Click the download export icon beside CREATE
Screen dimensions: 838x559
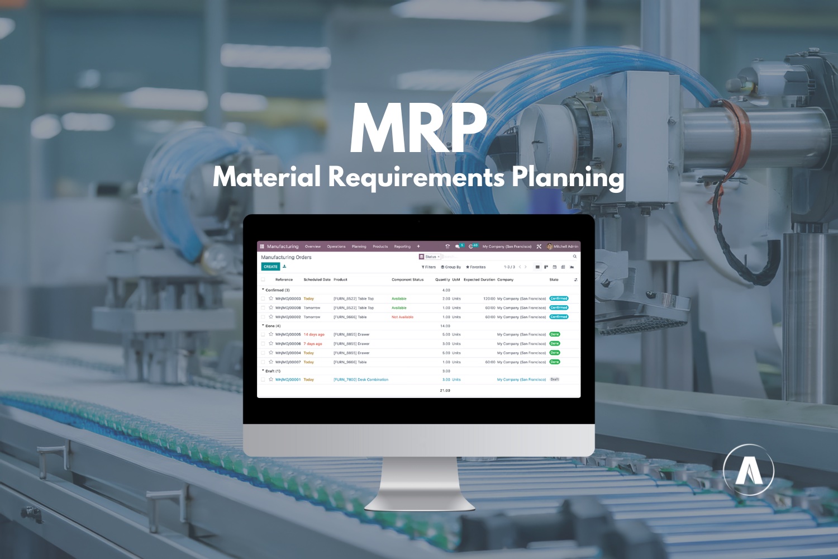coord(284,267)
